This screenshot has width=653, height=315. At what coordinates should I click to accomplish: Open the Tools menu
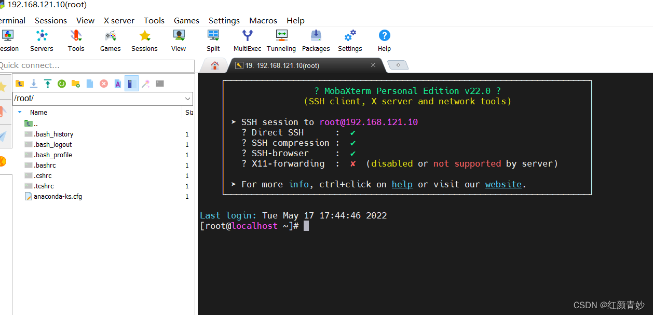(154, 21)
